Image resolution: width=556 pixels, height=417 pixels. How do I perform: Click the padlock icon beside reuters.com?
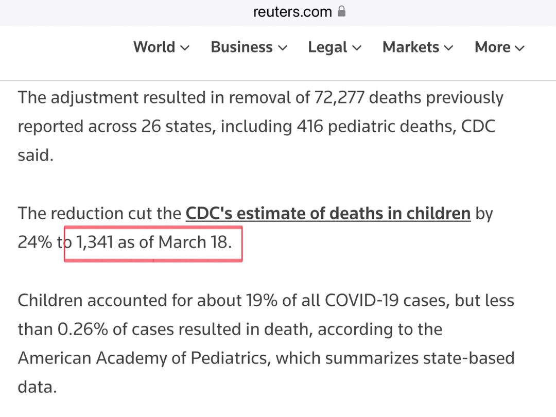pyautogui.click(x=341, y=11)
